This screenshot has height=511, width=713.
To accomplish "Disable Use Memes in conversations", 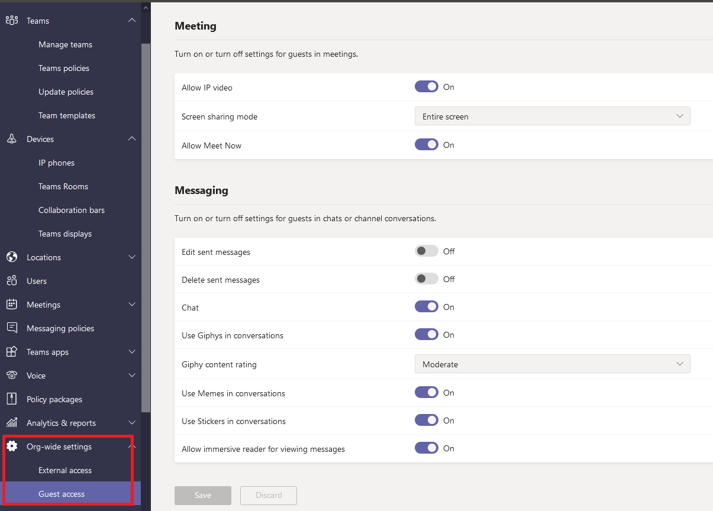I will point(427,393).
